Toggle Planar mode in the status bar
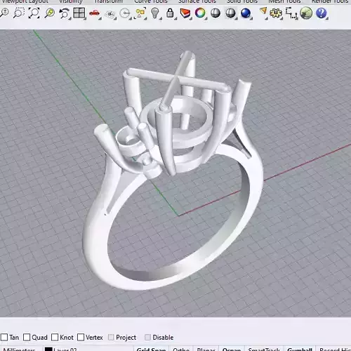This screenshot has width=351, height=351. (206, 349)
